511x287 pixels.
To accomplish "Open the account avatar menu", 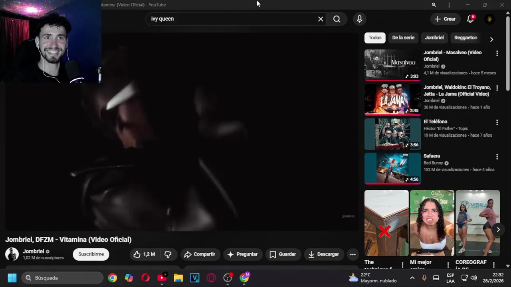I will (x=489, y=19).
